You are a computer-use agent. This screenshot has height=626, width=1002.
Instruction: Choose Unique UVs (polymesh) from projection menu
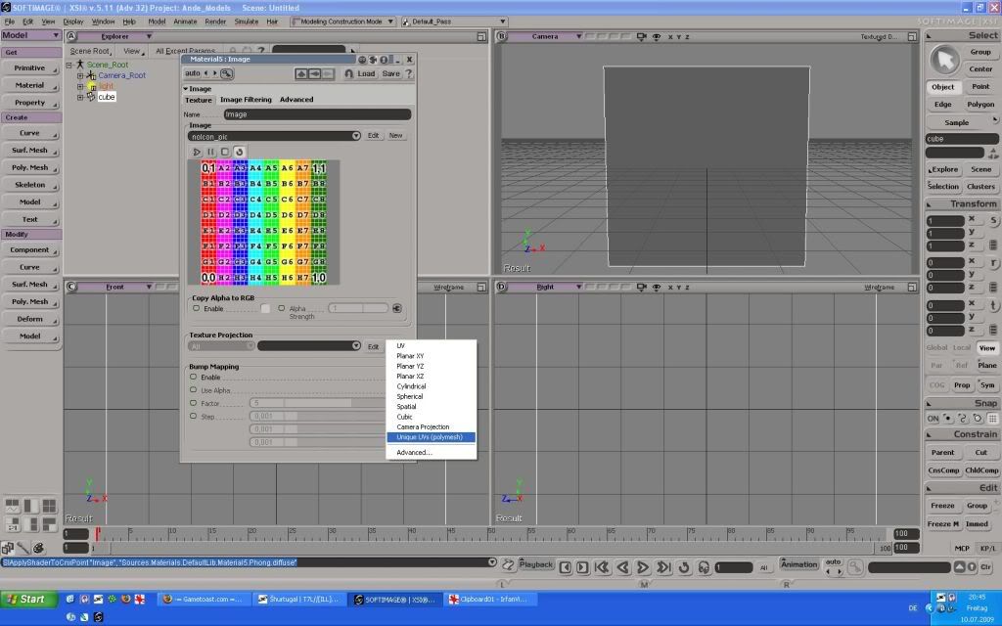(431, 437)
